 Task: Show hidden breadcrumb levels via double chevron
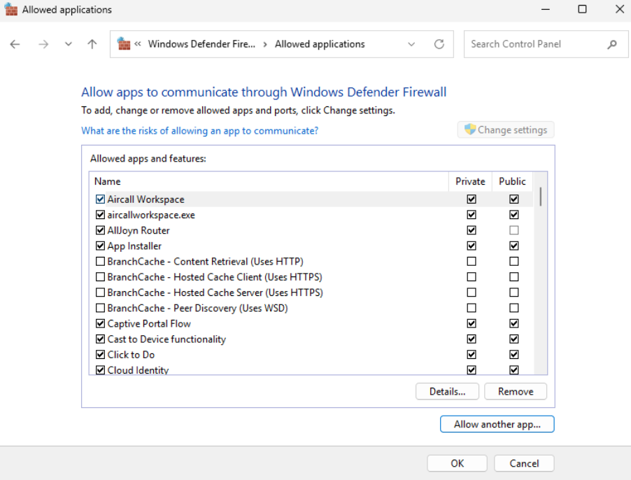(x=138, y=44)
